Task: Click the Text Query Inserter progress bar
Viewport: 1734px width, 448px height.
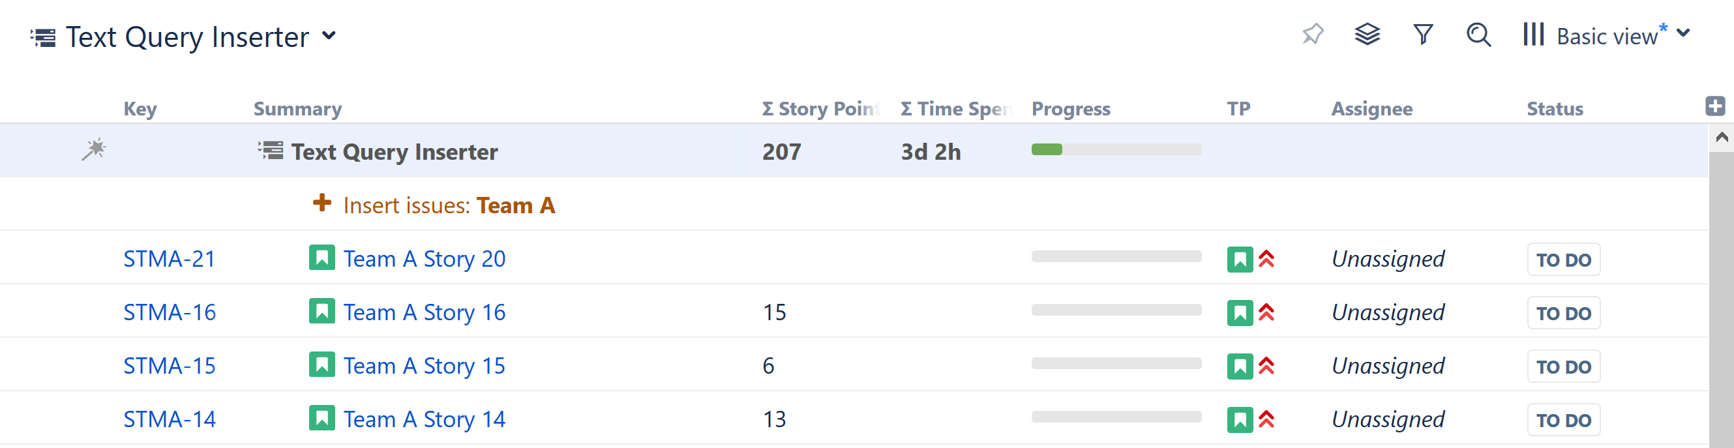Action: point(1115,150)
